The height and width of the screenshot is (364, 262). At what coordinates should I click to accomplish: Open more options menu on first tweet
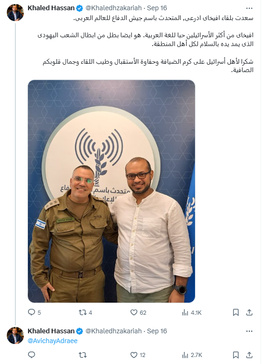(x=249, y=8)
